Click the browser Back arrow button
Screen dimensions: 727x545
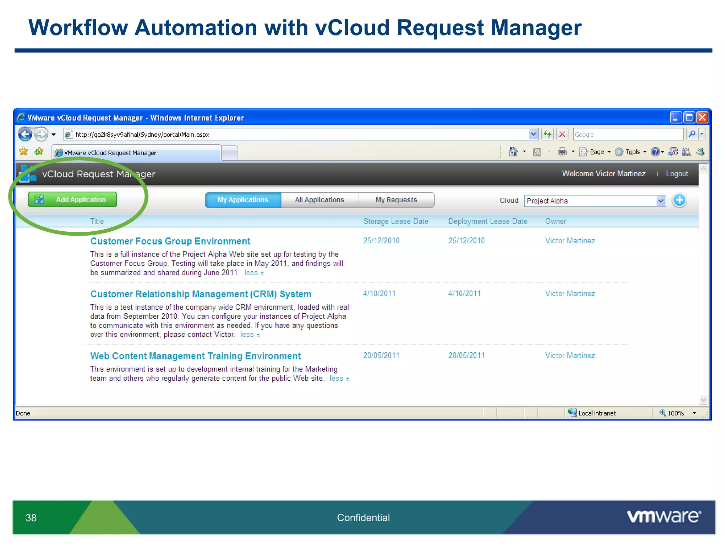(25, 134)
